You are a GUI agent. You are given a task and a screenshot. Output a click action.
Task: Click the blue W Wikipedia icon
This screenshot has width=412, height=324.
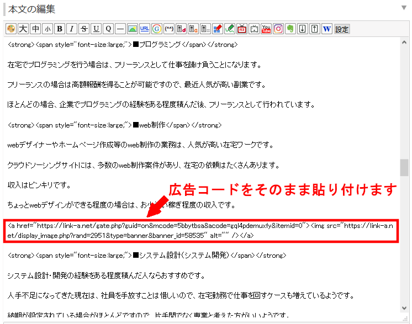pyautogui.click(x=327, y=29)
